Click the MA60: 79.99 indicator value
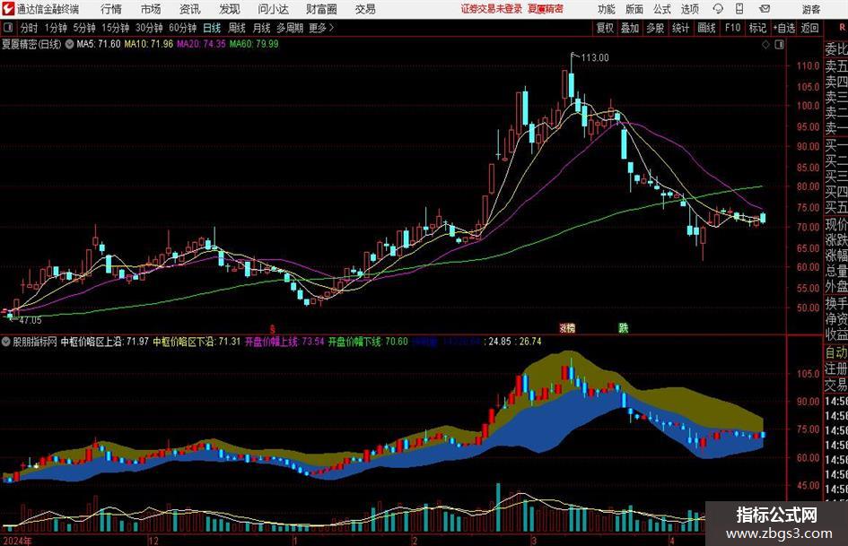The height and width of the screenshot is (546, 848). tap(254, 44)
